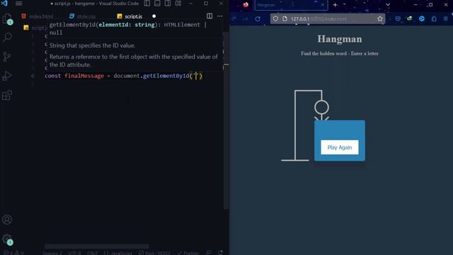Toggle the bottom panel layout icon

point(157,4)
